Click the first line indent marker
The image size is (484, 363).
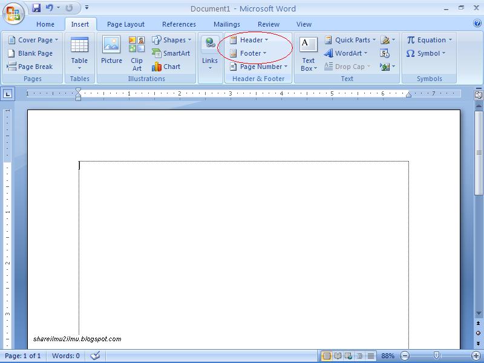[x=78, y=90]
